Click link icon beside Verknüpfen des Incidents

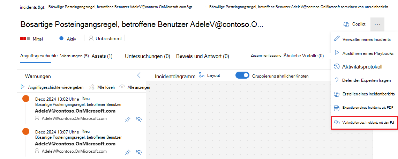(x=337, y=122)
